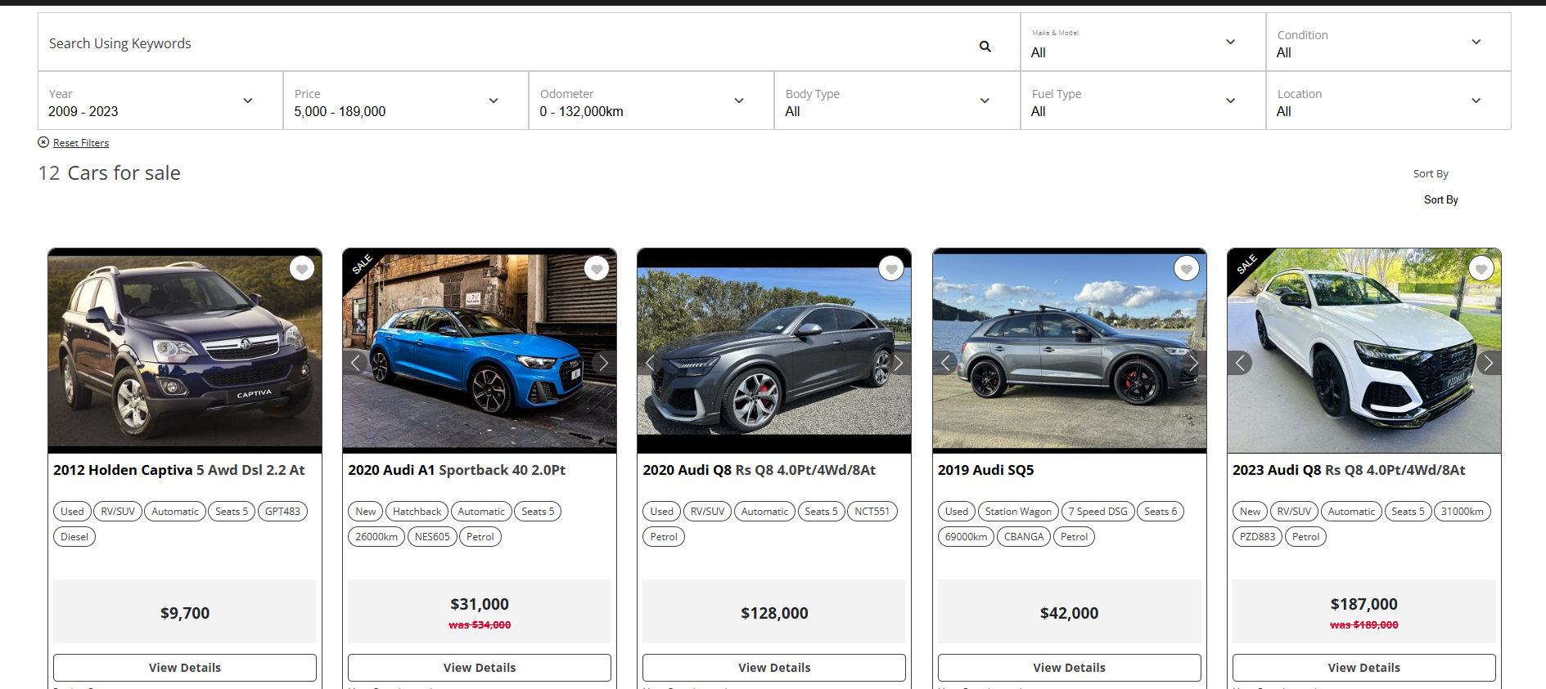The image size is (1546, 689).
Task: Expand the Year range filter
Action: tap(160, 101)
